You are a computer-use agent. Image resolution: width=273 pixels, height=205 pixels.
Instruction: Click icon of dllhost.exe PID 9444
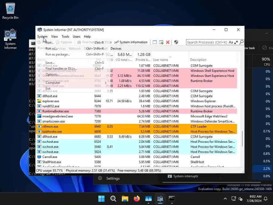39,96
